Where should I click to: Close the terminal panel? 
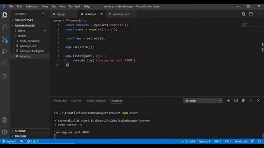pos(258,100)
